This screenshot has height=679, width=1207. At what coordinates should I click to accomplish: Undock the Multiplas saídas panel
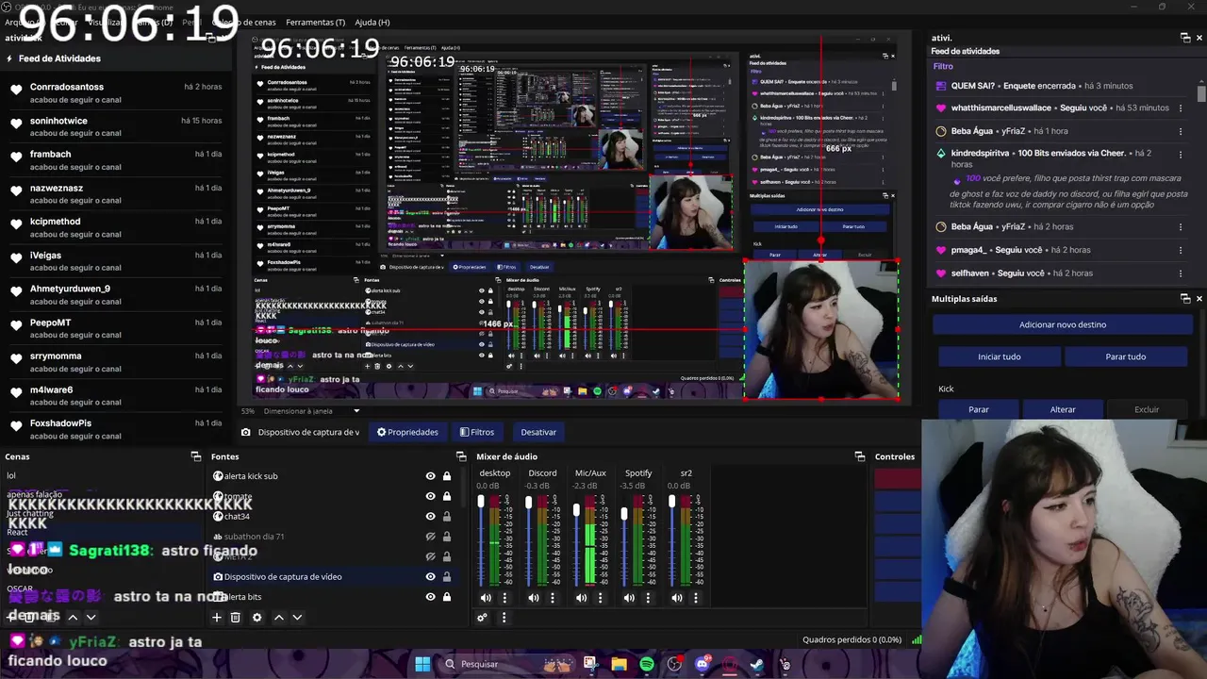point(1185,299)
